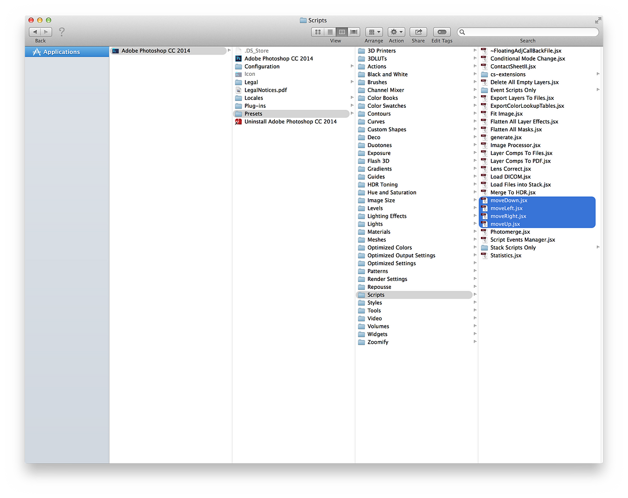Expand the Stack Scripts Only folder arrow

click(x=598, y=247)
